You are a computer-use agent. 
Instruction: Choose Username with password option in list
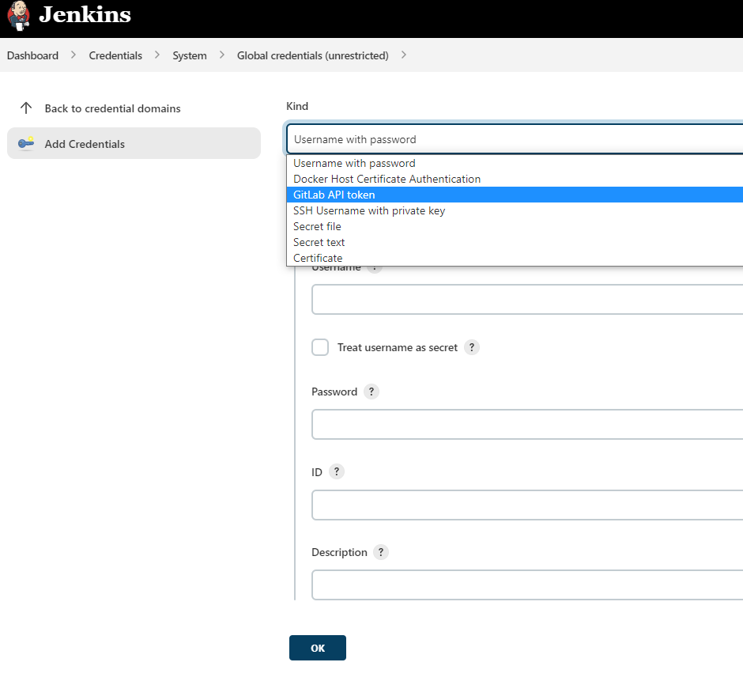click(x=515, y=163)
